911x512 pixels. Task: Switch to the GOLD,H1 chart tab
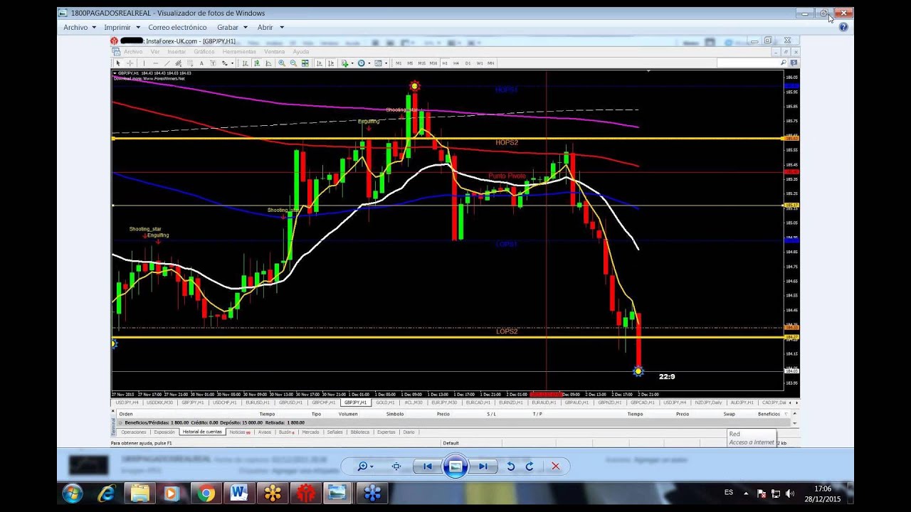click(x=385, y=402)
